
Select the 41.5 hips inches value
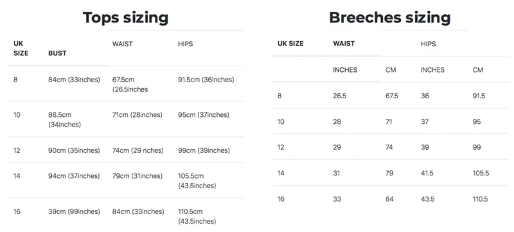[x=427, y=173]
